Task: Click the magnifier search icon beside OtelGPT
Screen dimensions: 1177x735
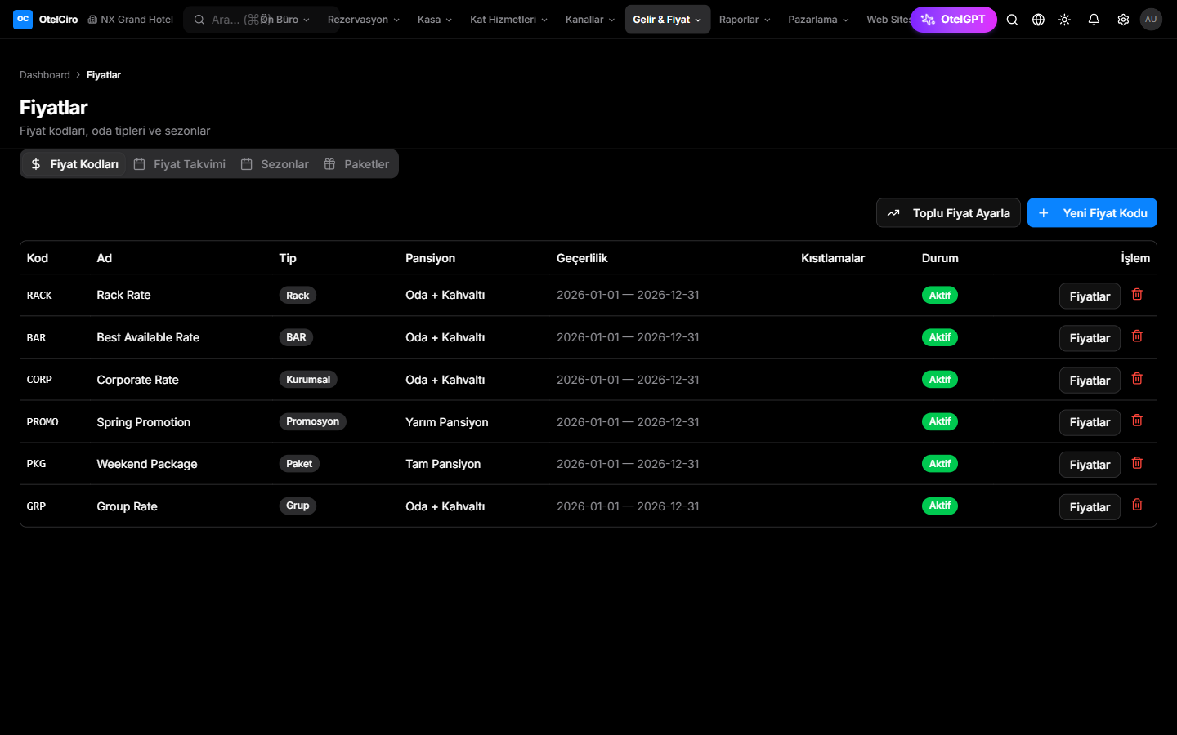Action: click(1012, 20)
